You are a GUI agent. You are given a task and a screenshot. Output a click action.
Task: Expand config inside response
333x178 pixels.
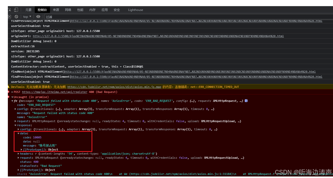(x=19, y=129)
